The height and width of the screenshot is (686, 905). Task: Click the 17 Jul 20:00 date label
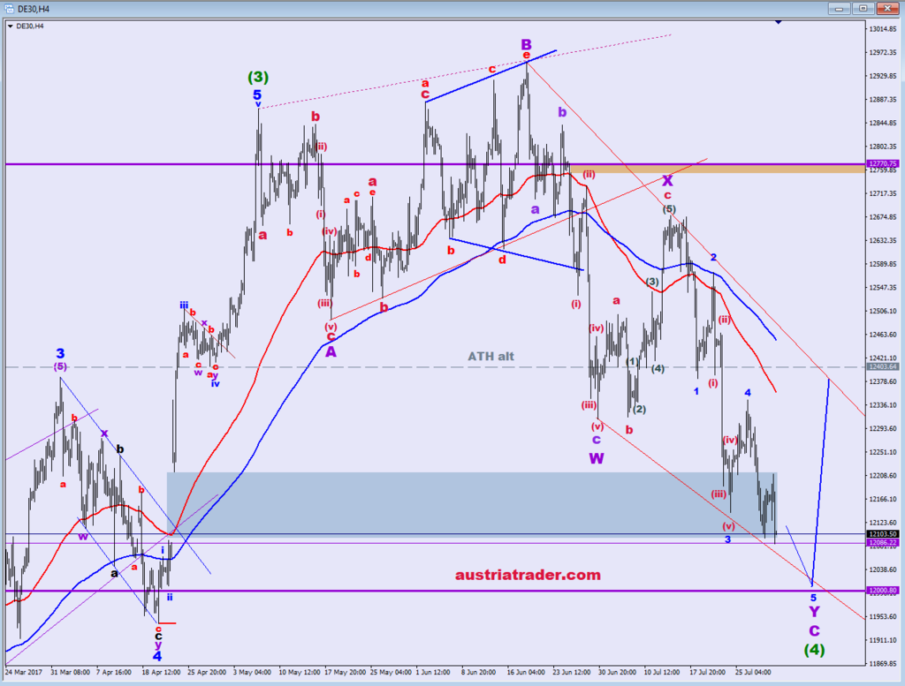[708, 672]
